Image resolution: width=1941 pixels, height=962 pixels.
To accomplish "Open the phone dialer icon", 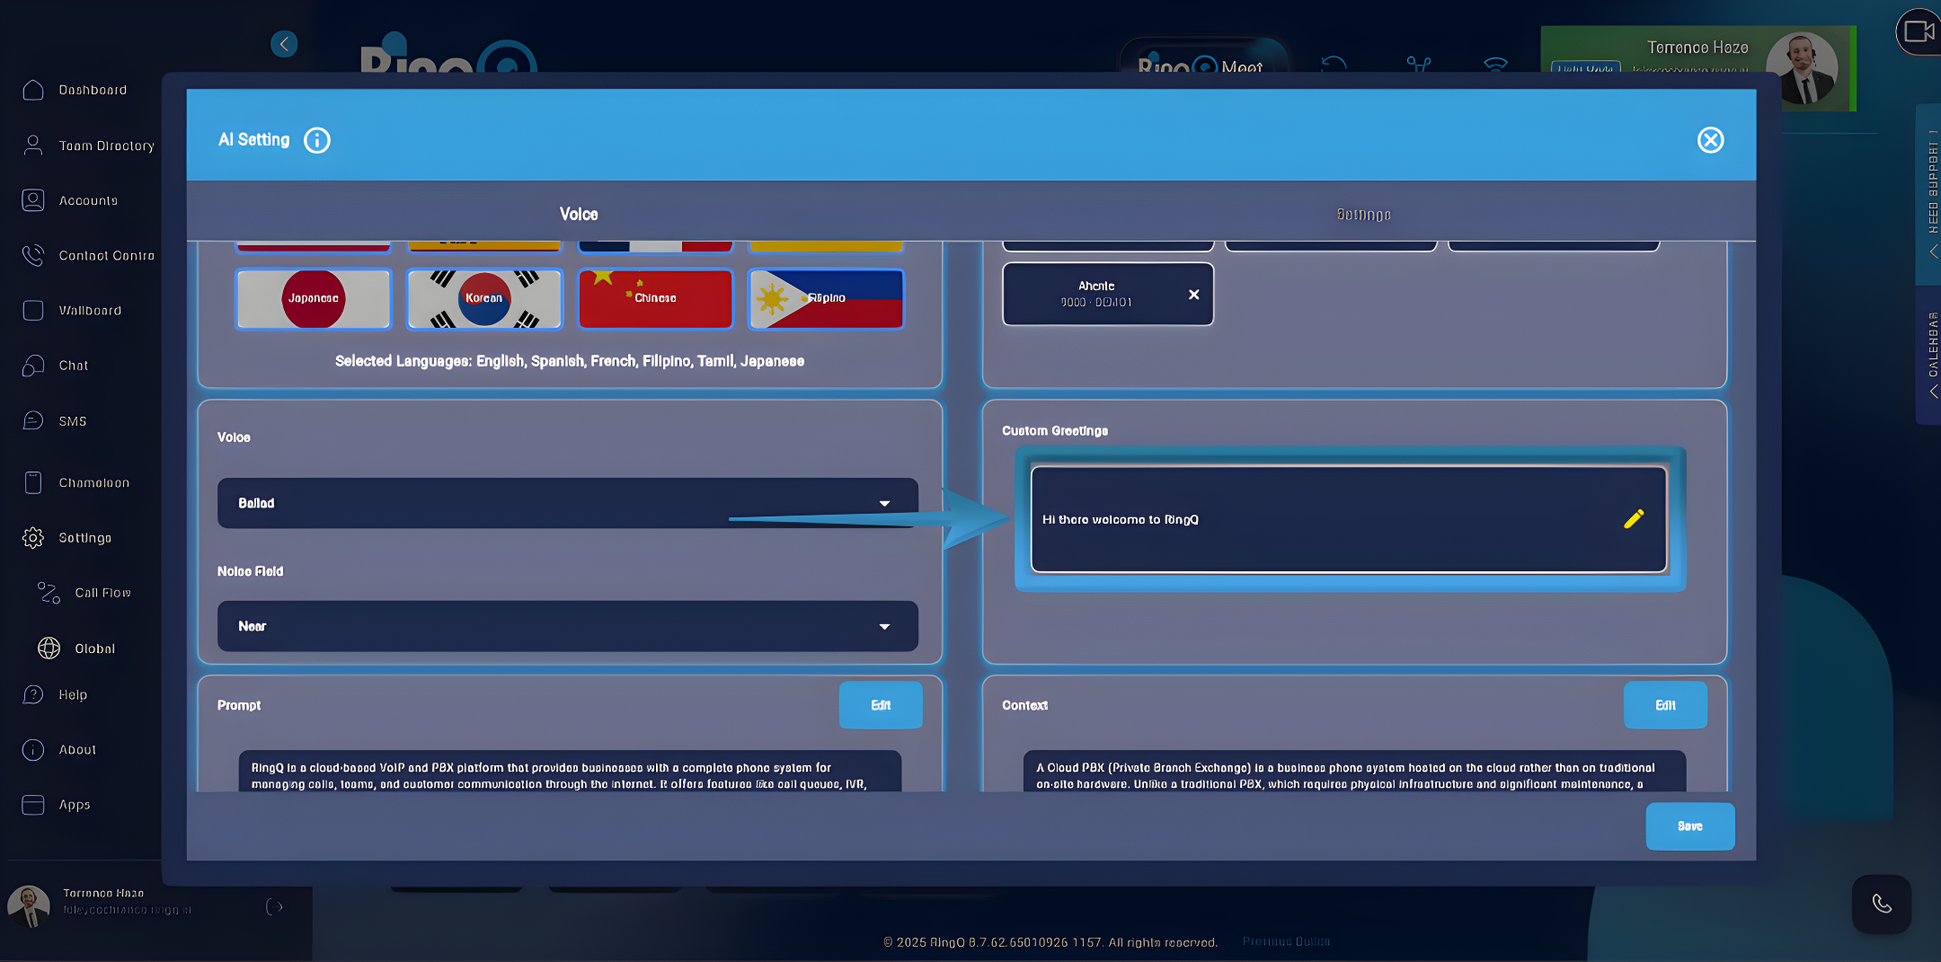I will tap(1883, 904).
